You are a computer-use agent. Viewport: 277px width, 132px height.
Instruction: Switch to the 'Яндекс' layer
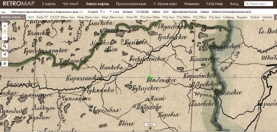(x=242, y=17)
